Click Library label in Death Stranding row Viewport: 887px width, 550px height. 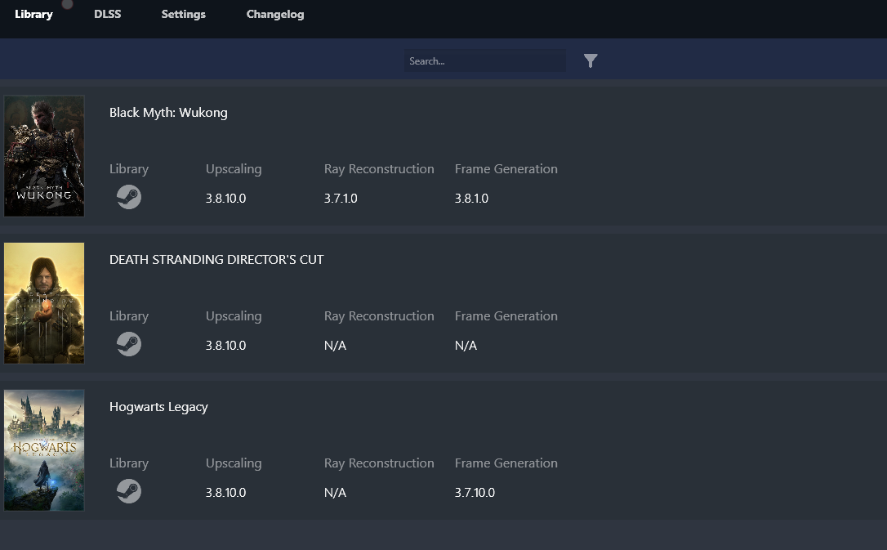pyautogui.click(x=129, y=316)
